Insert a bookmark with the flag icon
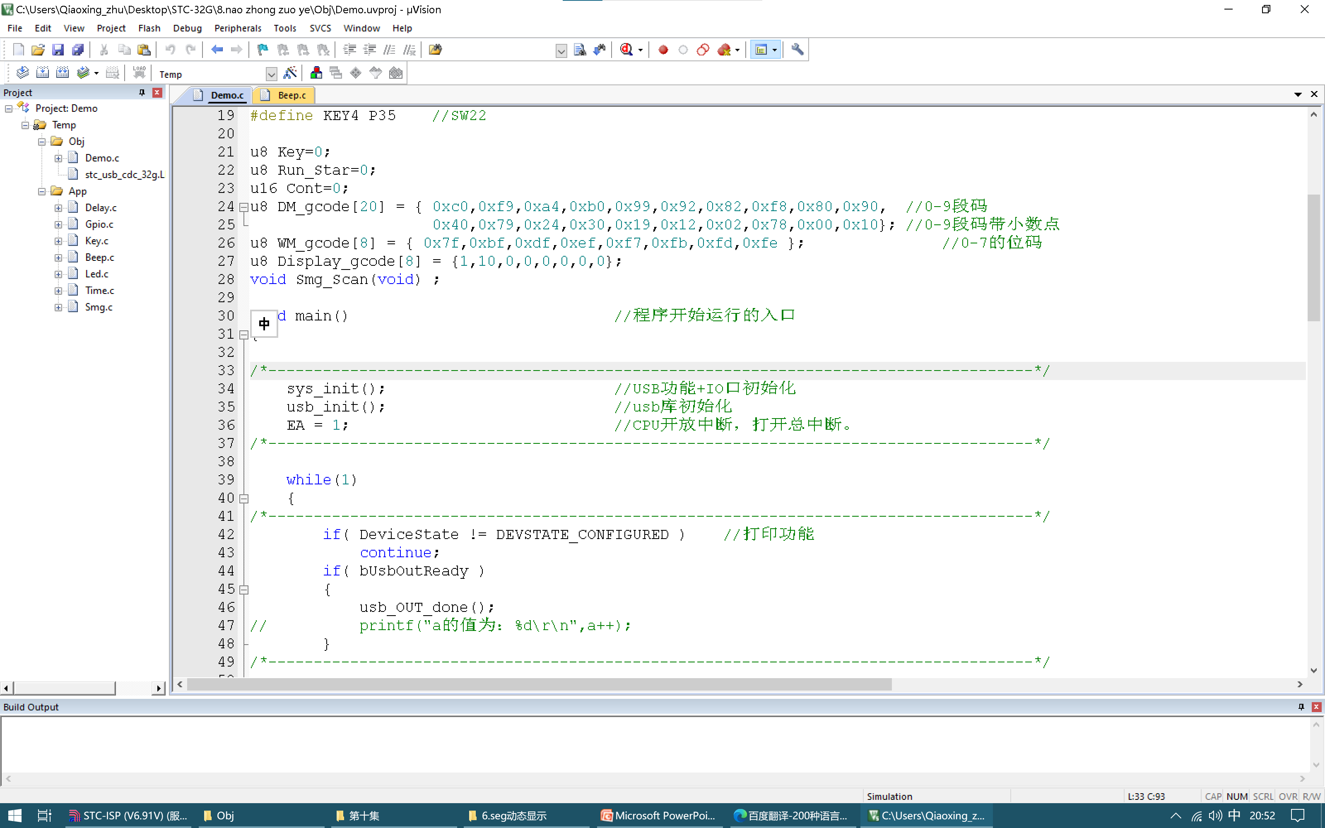The width and height of the screenshot is (1325, 828). point(263,50)
